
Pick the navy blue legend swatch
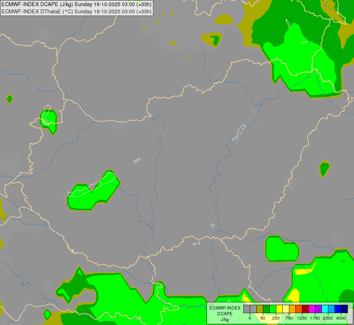(x=345, y=309)
